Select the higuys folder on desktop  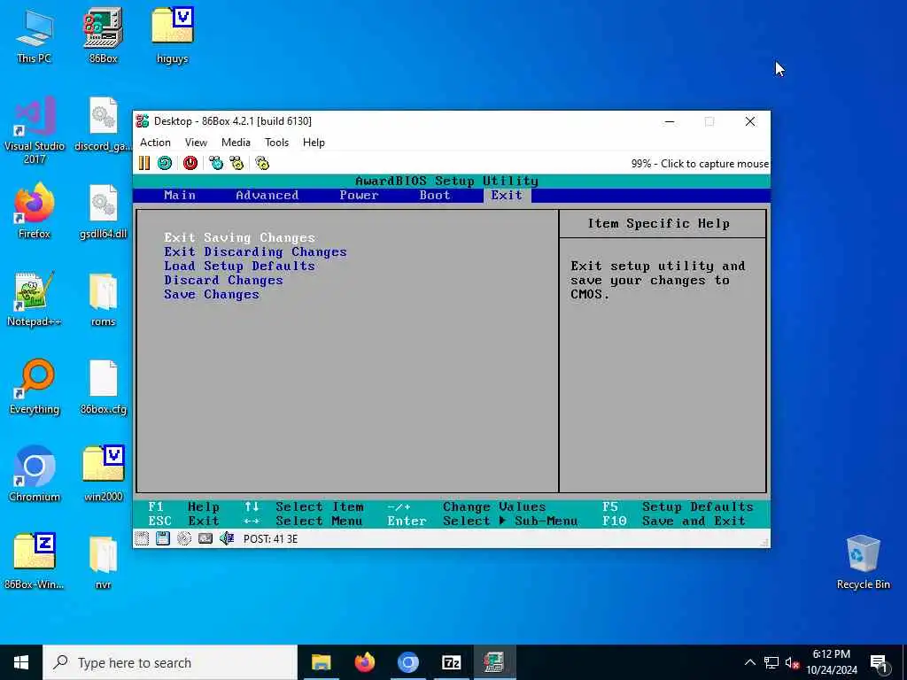pyautogui.click(x=172, y=35)
